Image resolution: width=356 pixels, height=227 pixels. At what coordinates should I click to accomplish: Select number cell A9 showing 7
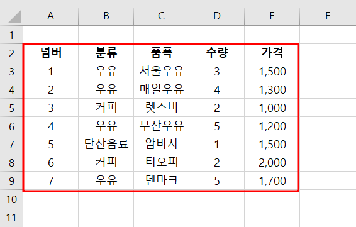pyautogui.click(x=50, y=180)
